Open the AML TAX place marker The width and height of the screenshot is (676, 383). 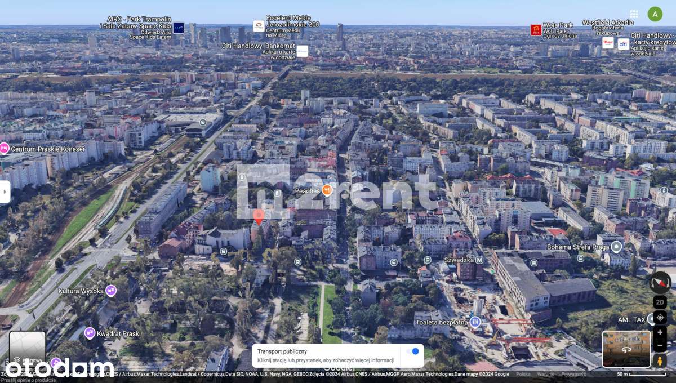coord(652,319)
